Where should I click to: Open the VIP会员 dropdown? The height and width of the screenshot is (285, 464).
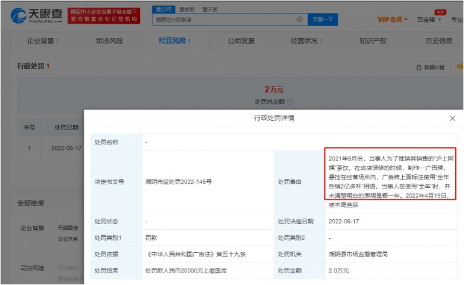(x=392, y=20)
